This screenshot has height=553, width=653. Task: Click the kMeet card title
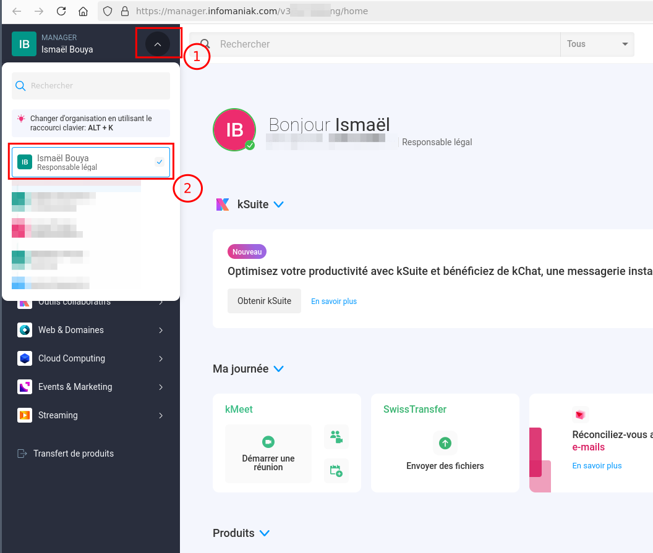point(239,409)
